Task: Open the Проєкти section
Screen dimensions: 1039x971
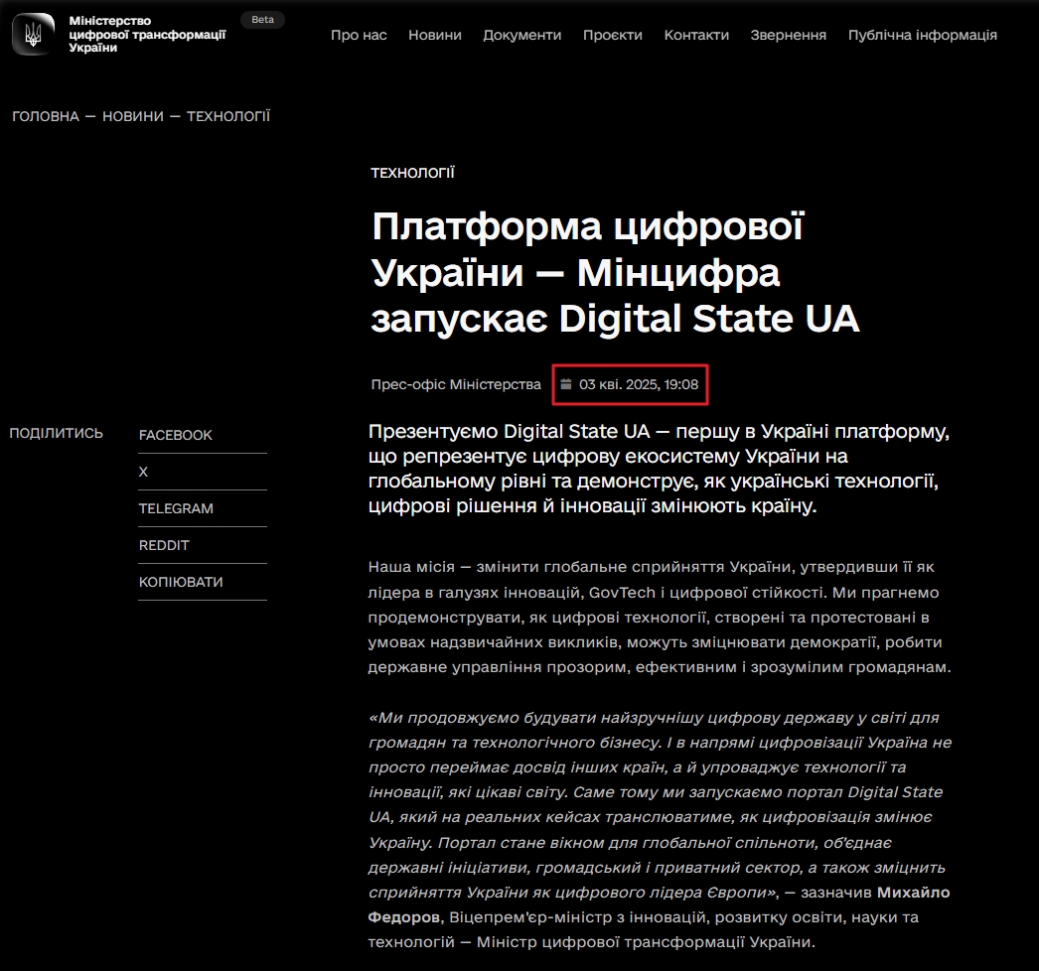Action: click(614, 35)
